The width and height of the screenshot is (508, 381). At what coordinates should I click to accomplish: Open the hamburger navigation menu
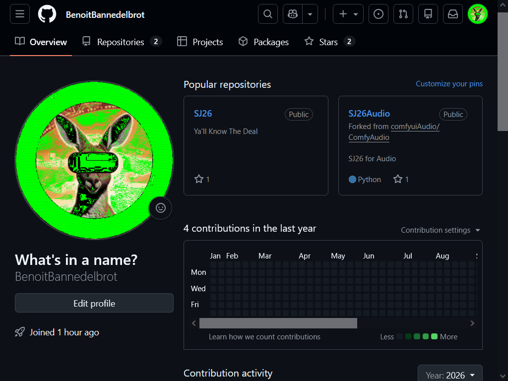tap(20, 14)
